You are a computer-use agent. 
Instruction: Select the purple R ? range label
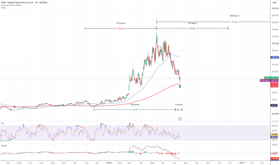click(179, 110)
